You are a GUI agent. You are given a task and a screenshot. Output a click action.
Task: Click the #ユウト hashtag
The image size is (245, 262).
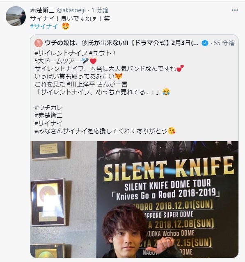pyautogui.click(x=101, y=53)
